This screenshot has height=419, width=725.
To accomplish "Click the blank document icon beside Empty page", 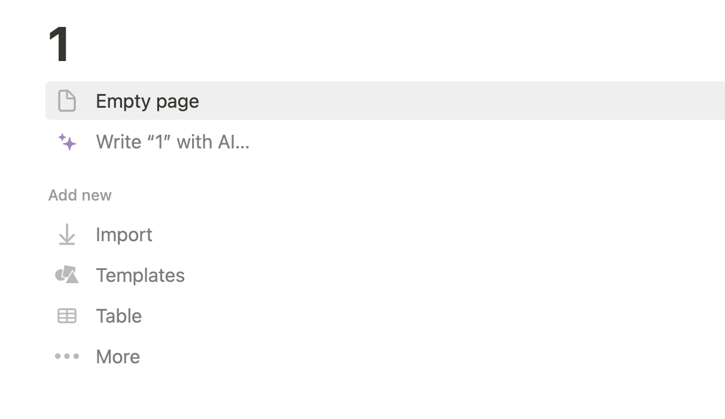I will [x=67, y=101].
